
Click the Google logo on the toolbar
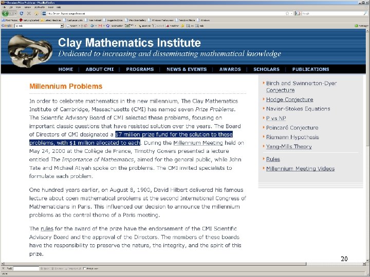pyautogui.click(x=6, y=26)
